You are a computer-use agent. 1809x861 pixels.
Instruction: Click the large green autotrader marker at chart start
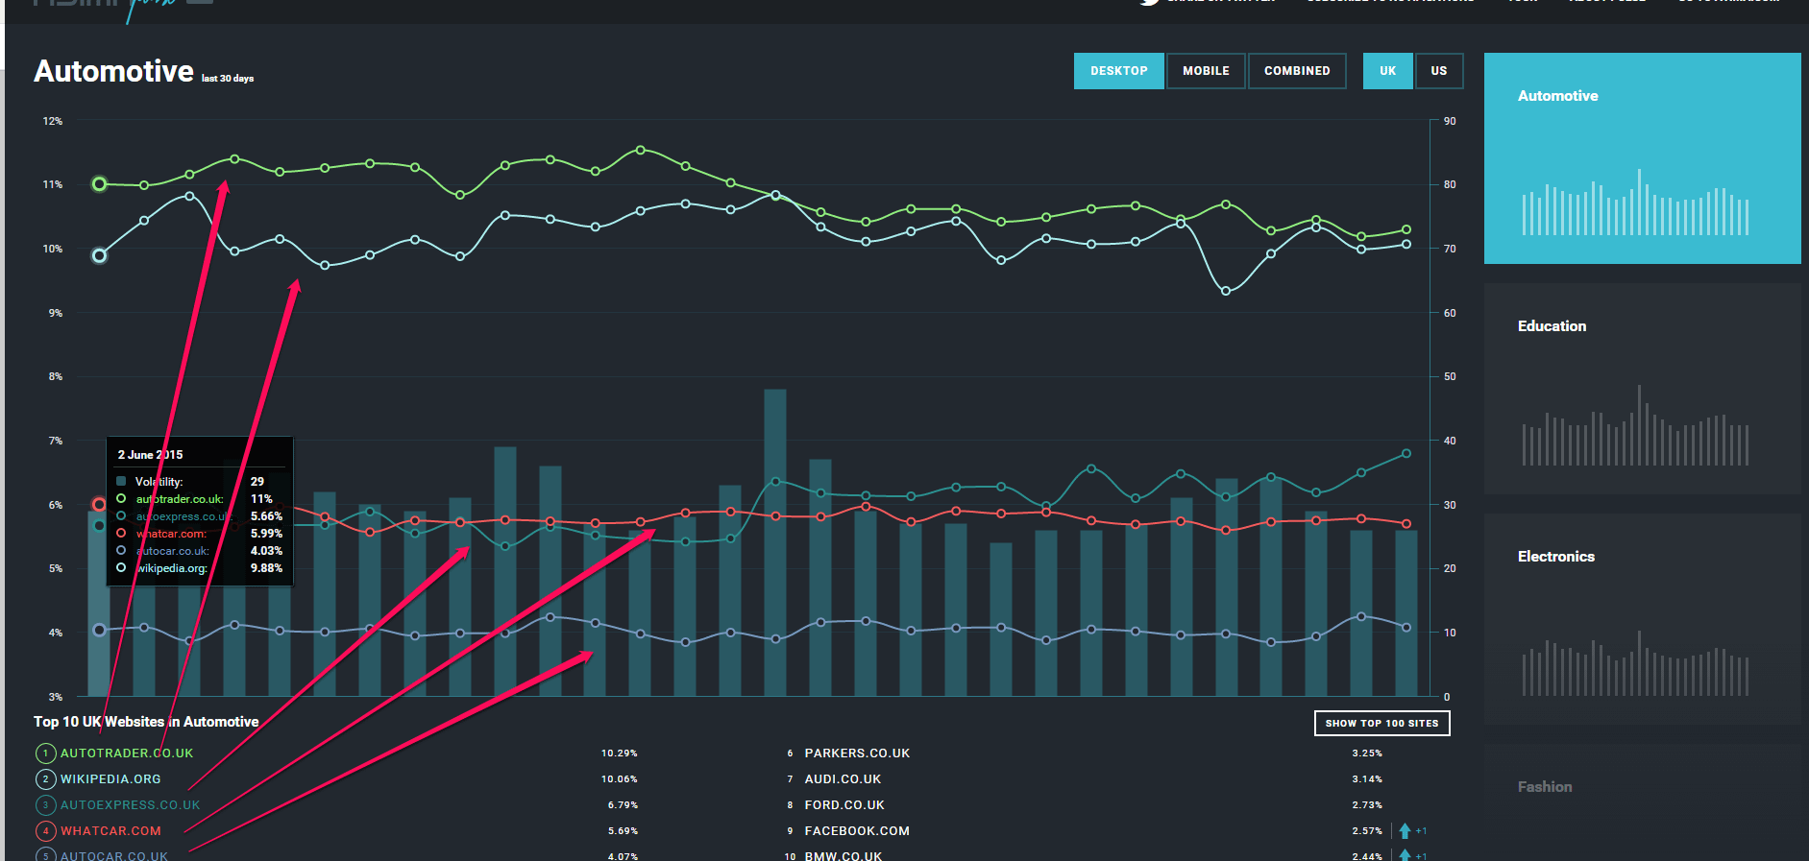(x=99, y=184)
